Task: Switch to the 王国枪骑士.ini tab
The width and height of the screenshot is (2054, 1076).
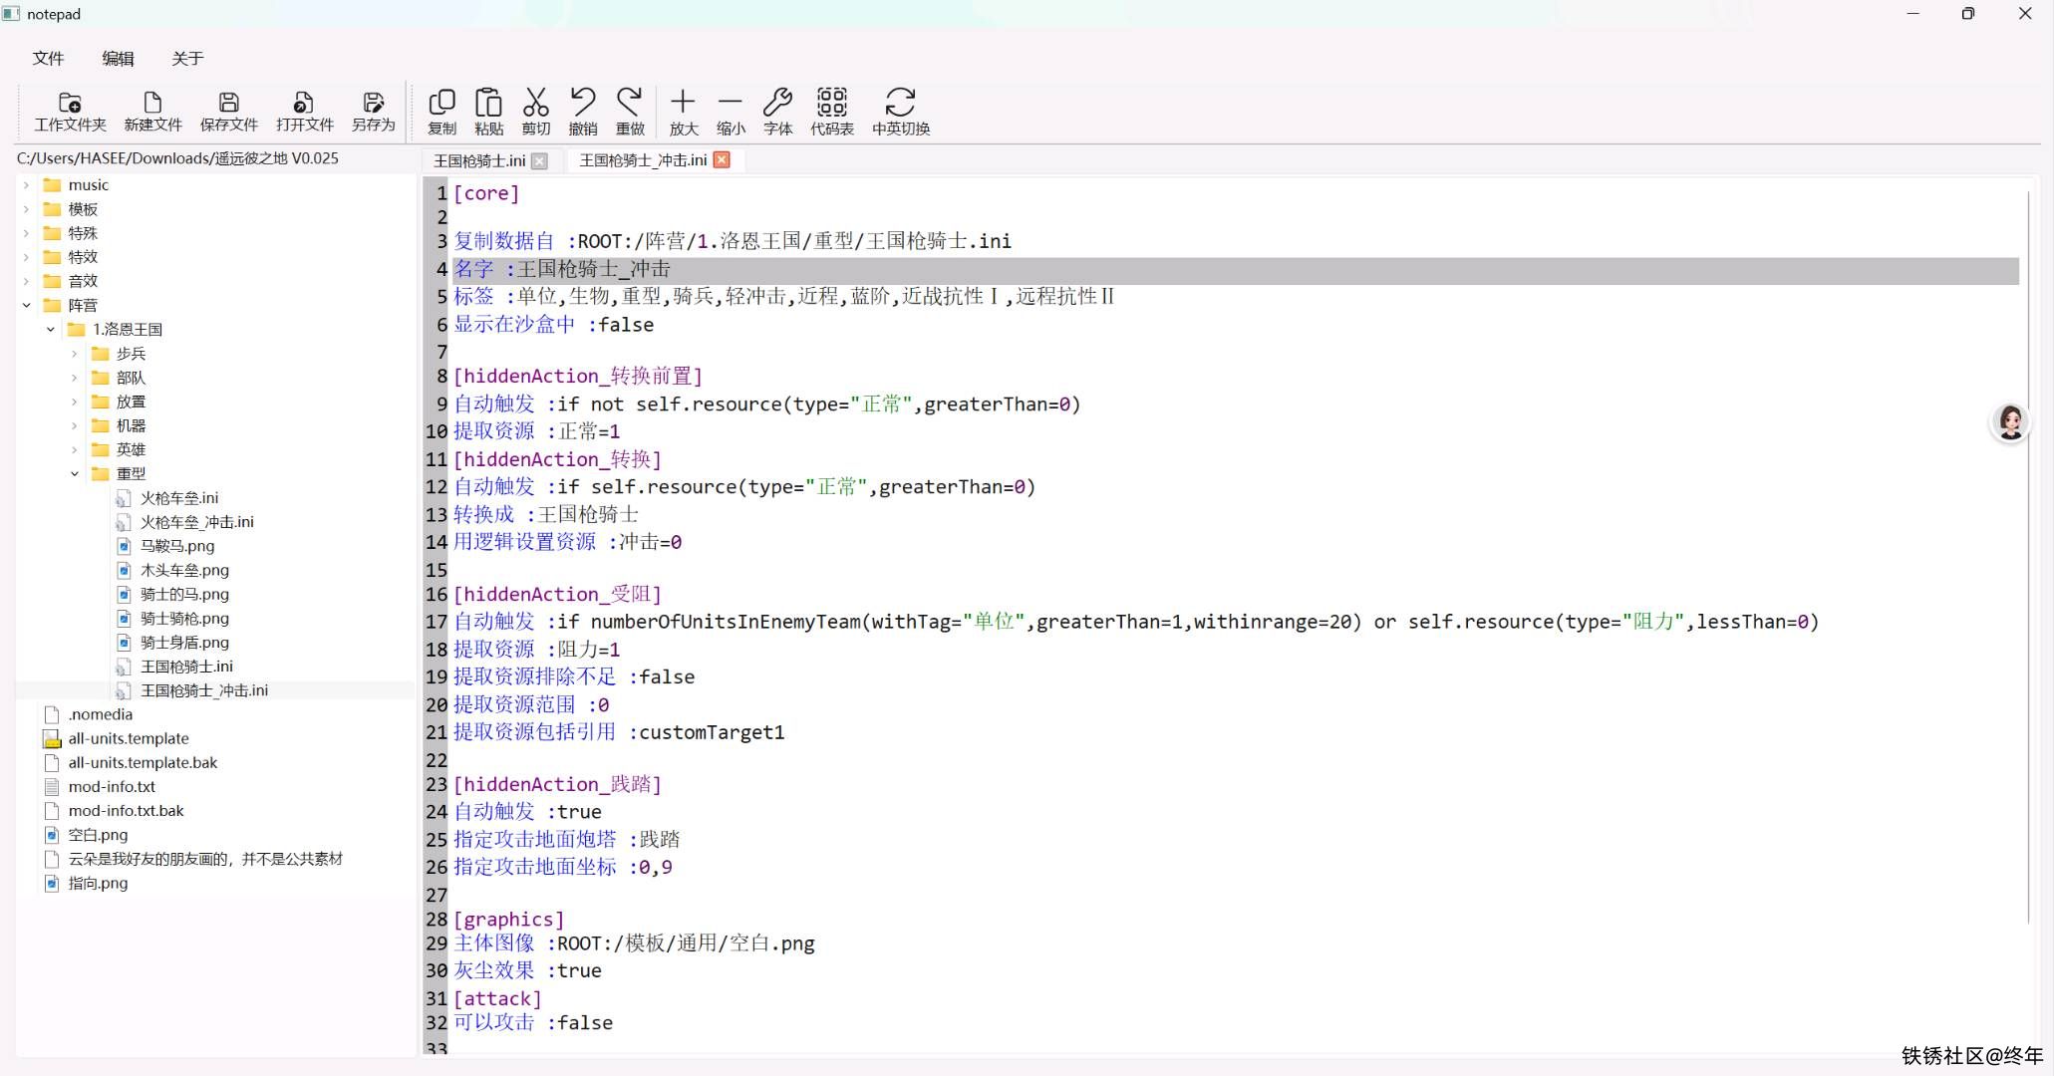Action: (x=479, y=160)
